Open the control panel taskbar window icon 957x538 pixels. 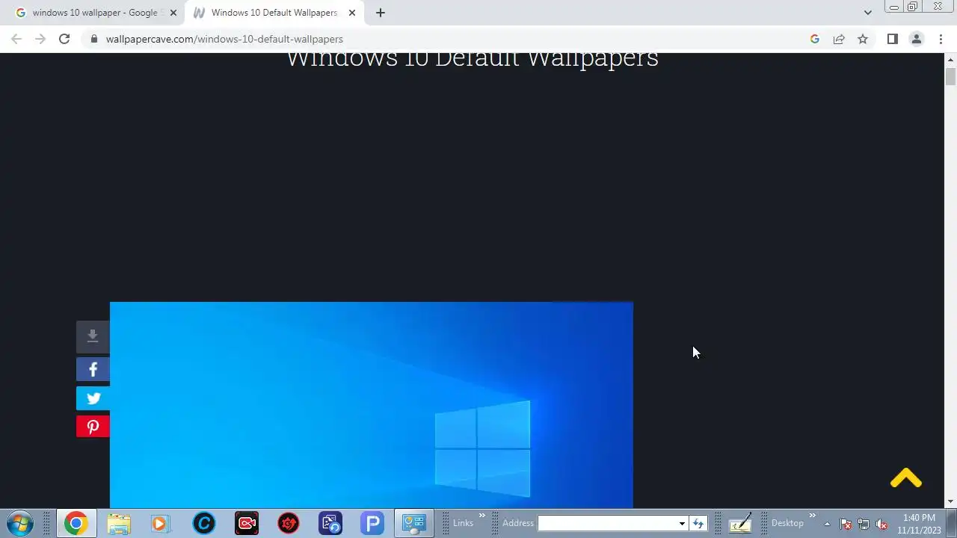click(x=414, y=523)
